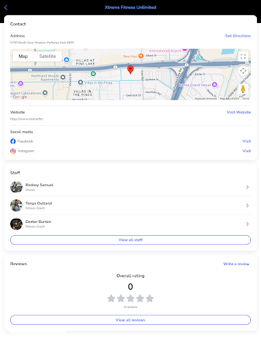Click the fifth rating star

tap(150, 298)
